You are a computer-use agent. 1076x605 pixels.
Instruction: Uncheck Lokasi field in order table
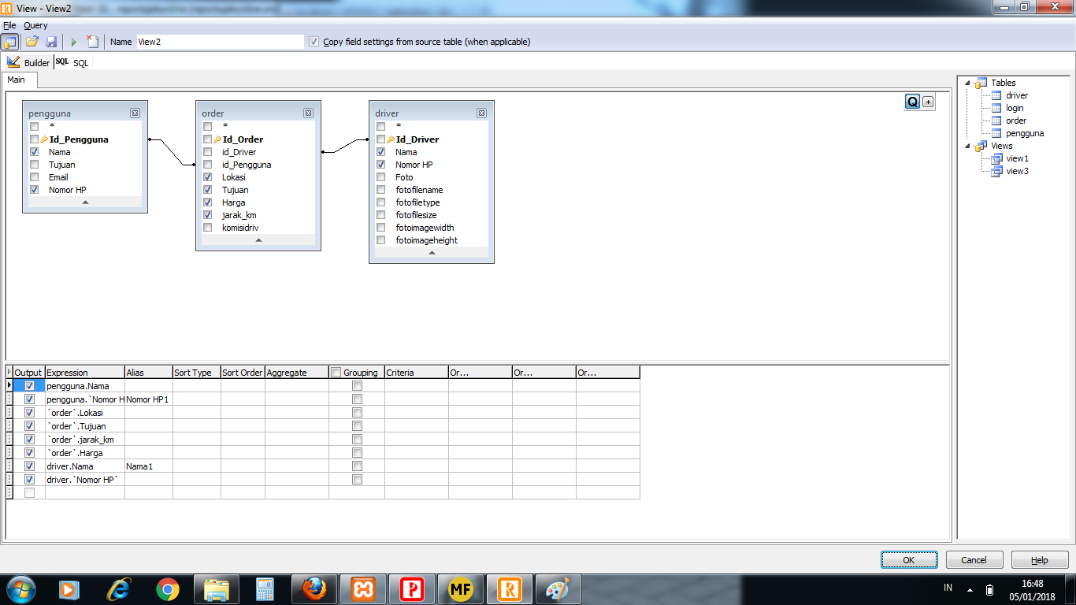[x=207, y=177]
